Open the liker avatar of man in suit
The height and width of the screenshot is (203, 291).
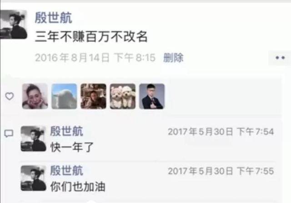pos(152,96)
